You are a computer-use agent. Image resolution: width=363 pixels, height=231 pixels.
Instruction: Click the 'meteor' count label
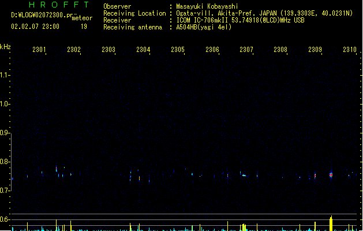point(82,18)
